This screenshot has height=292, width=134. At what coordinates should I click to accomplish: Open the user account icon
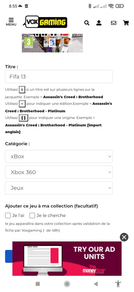tap(99, 23)
